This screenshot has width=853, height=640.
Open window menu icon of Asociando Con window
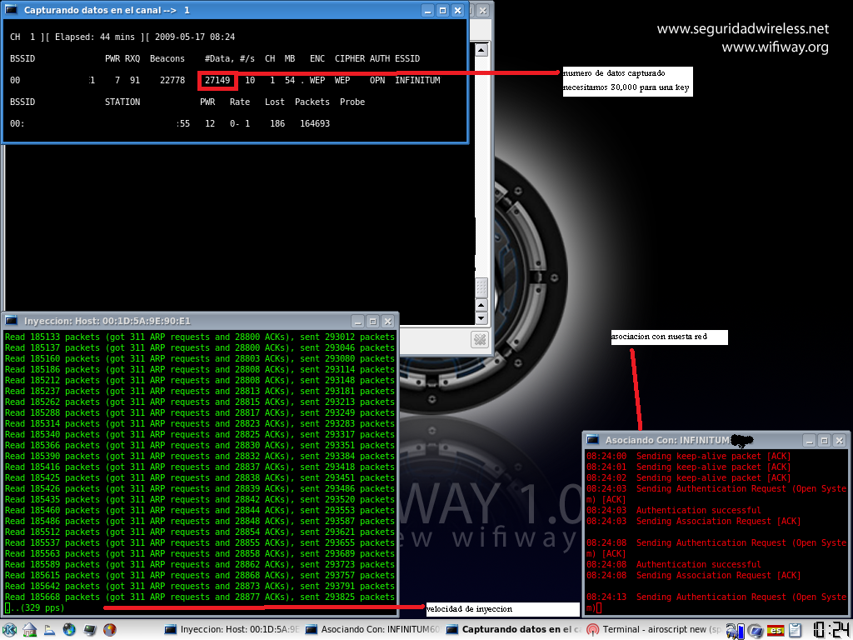pyautogui.click(x=592, y=440)
